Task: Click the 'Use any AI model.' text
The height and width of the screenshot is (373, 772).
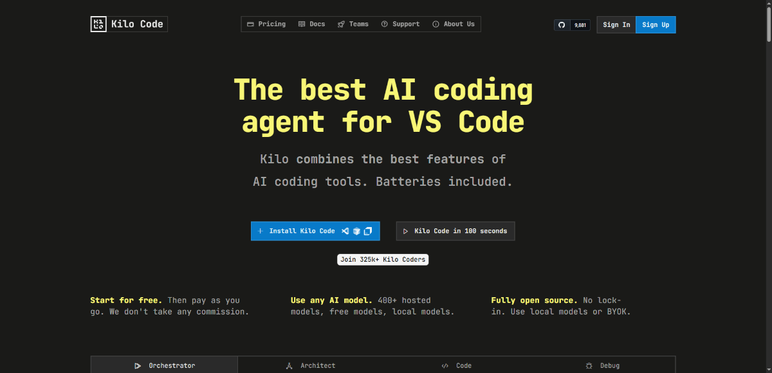Action: pyautogui.click(x=331, y=300)
